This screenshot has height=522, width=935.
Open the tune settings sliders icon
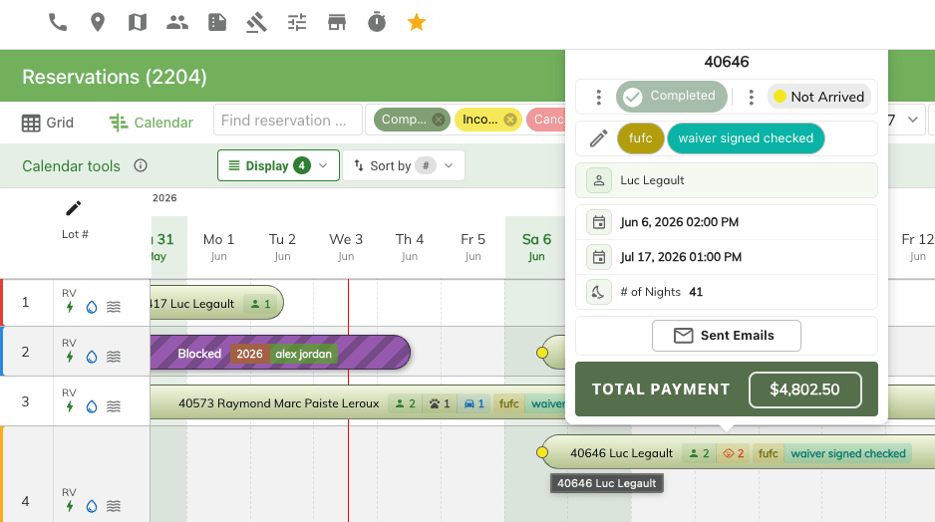[x=296, y=23]
